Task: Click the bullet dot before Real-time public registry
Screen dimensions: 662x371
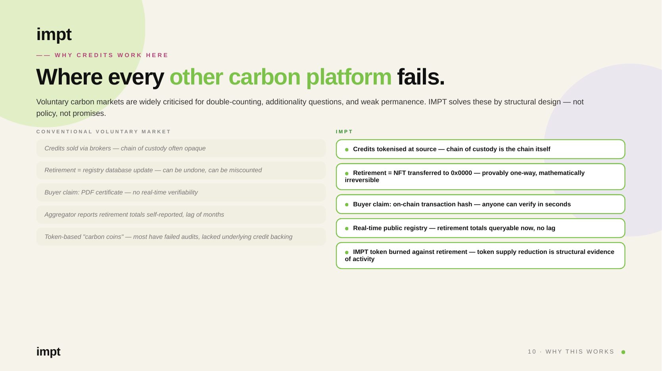Action: tap(347, 229)
